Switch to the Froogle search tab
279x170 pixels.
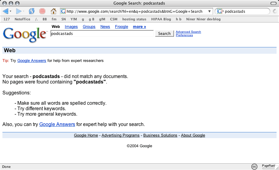point(121,27)
